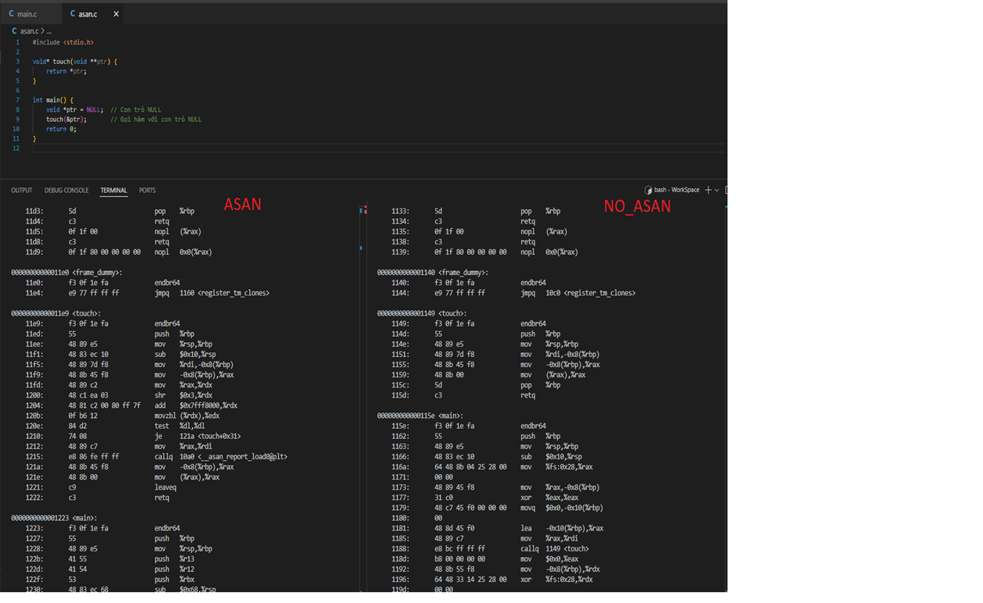983x603 pixels.
Task: Select the TERMINAL panel tab
Action: [x=113, y=191]
